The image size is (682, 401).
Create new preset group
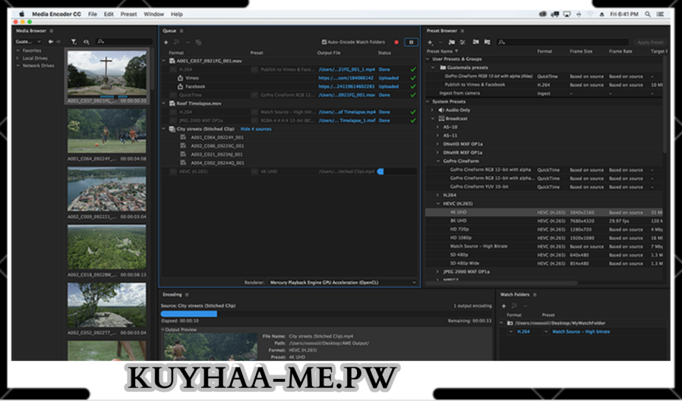point(452,42)
